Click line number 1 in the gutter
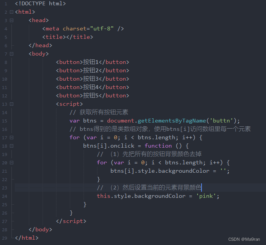The height and width of the screenshot is (245, 266). pos(6,4)
